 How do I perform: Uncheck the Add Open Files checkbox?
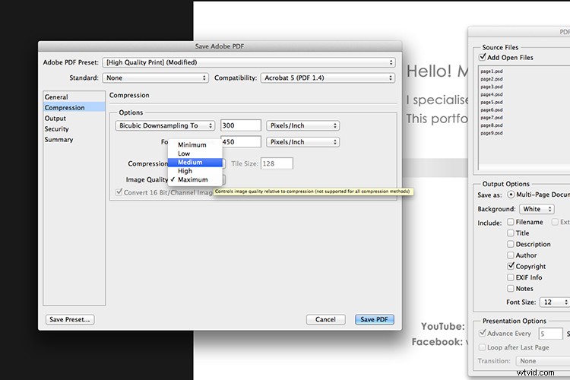(483, 57)
